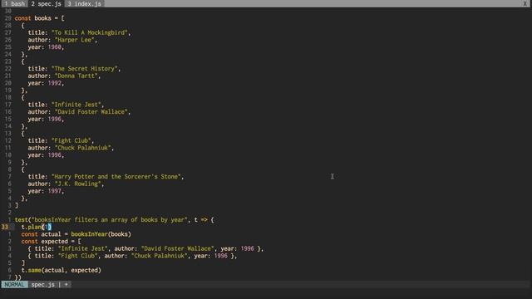This screenshot has width=532, height=299.
Task: Click "Fight Club" in expected array
Action: tap(78, 256)
